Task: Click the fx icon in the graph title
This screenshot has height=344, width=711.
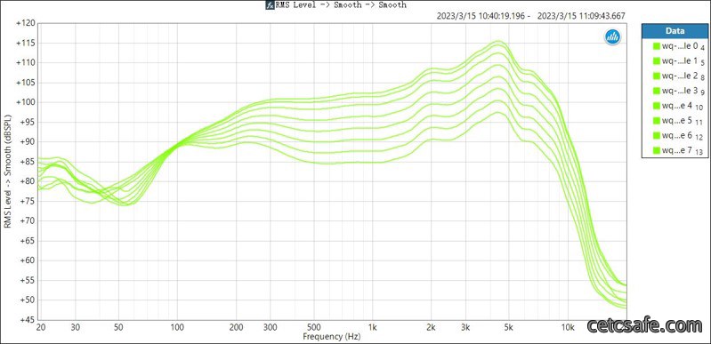Action: [x=270, y=5]
